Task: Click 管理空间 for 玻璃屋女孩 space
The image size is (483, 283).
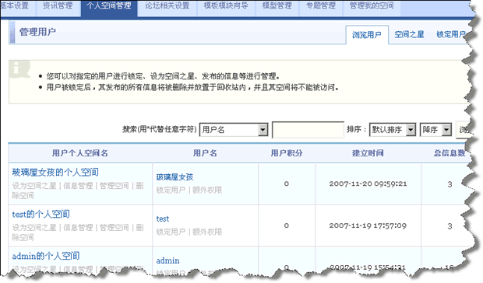Action: [114, 186]
